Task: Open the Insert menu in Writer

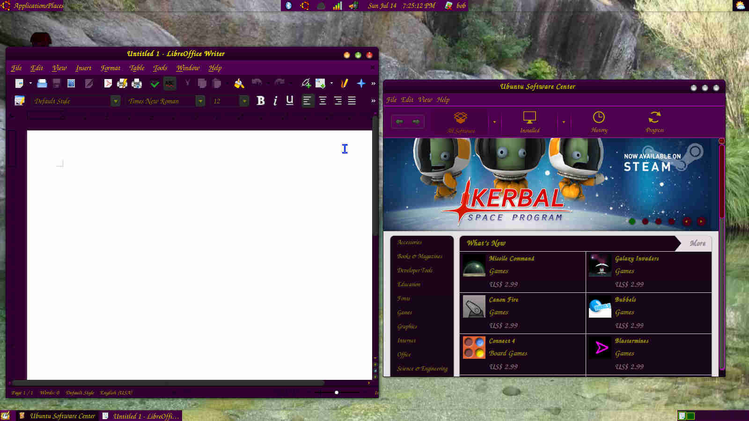Action: [83, 68]
